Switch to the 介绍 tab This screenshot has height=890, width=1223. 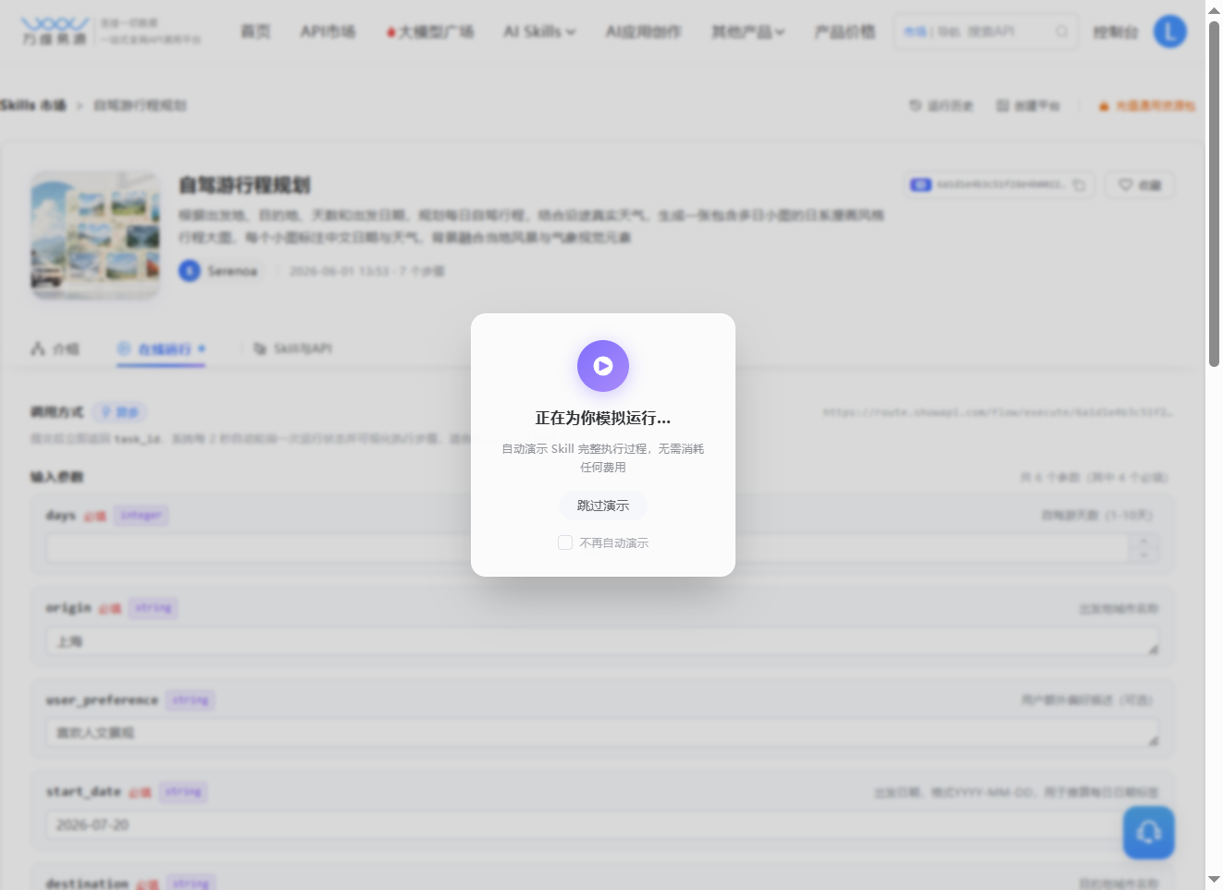click(55, 348)
